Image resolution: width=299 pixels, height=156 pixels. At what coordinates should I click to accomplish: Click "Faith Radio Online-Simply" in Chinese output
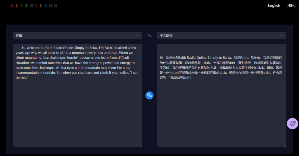tap(198, 58)
